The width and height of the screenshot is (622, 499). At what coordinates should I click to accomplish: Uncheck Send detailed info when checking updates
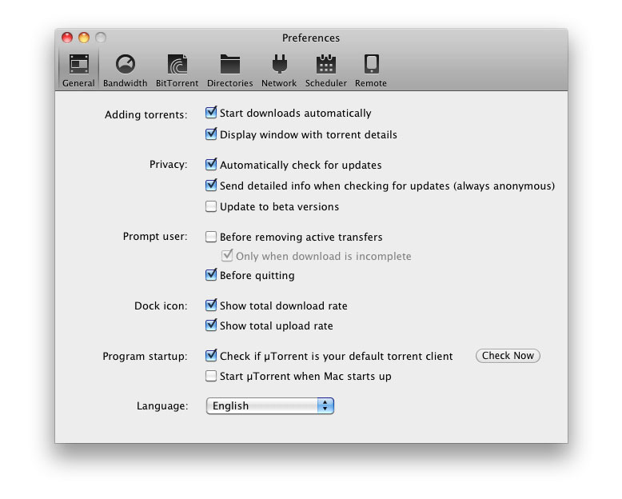[211, 186]
